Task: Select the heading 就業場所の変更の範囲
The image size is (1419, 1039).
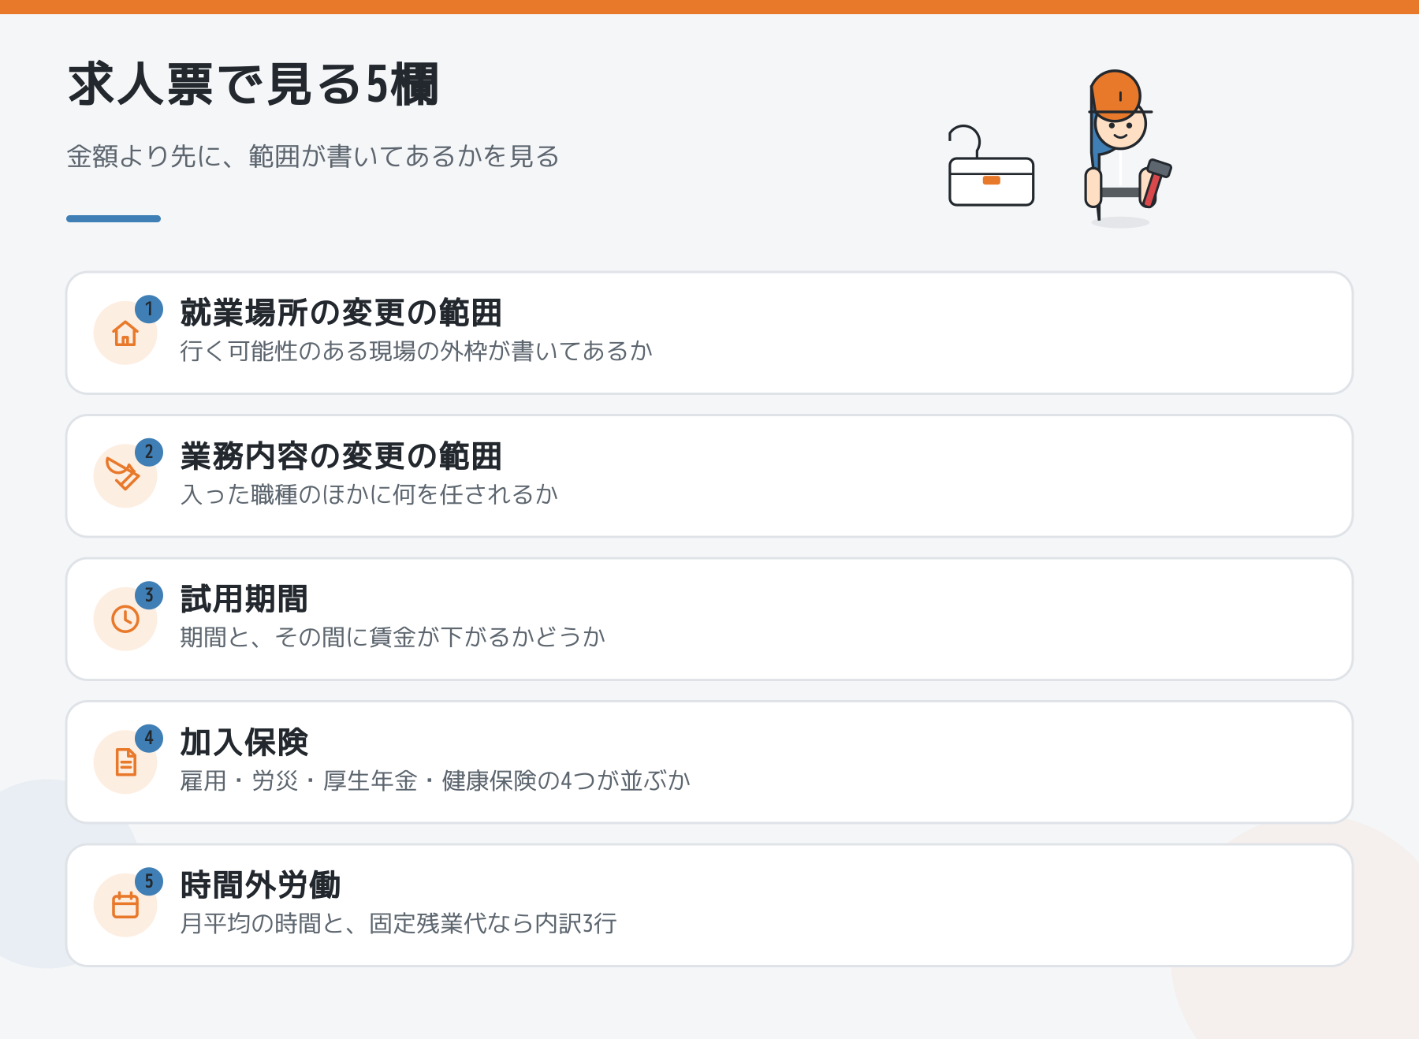Action: [341, 313]
